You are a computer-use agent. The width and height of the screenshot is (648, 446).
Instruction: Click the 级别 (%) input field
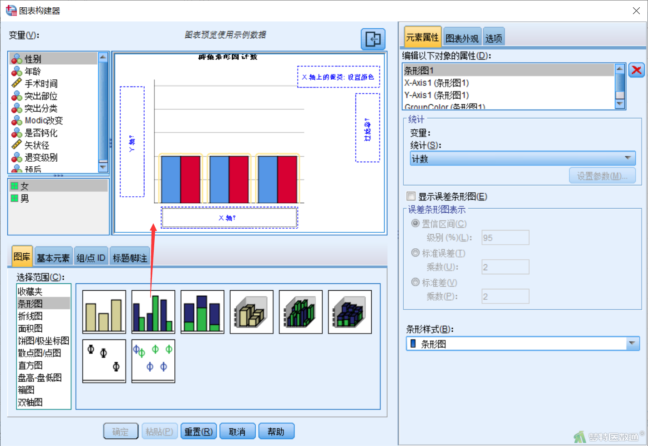(506, 237)
